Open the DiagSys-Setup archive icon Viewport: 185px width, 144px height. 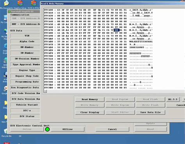pos(20,4)
